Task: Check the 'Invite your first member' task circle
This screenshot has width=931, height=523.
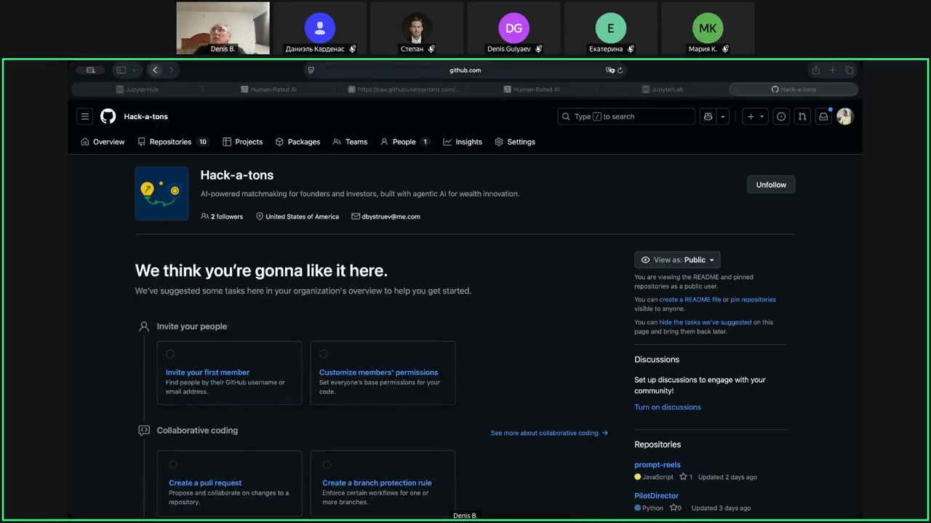Action: pos(170,354)
